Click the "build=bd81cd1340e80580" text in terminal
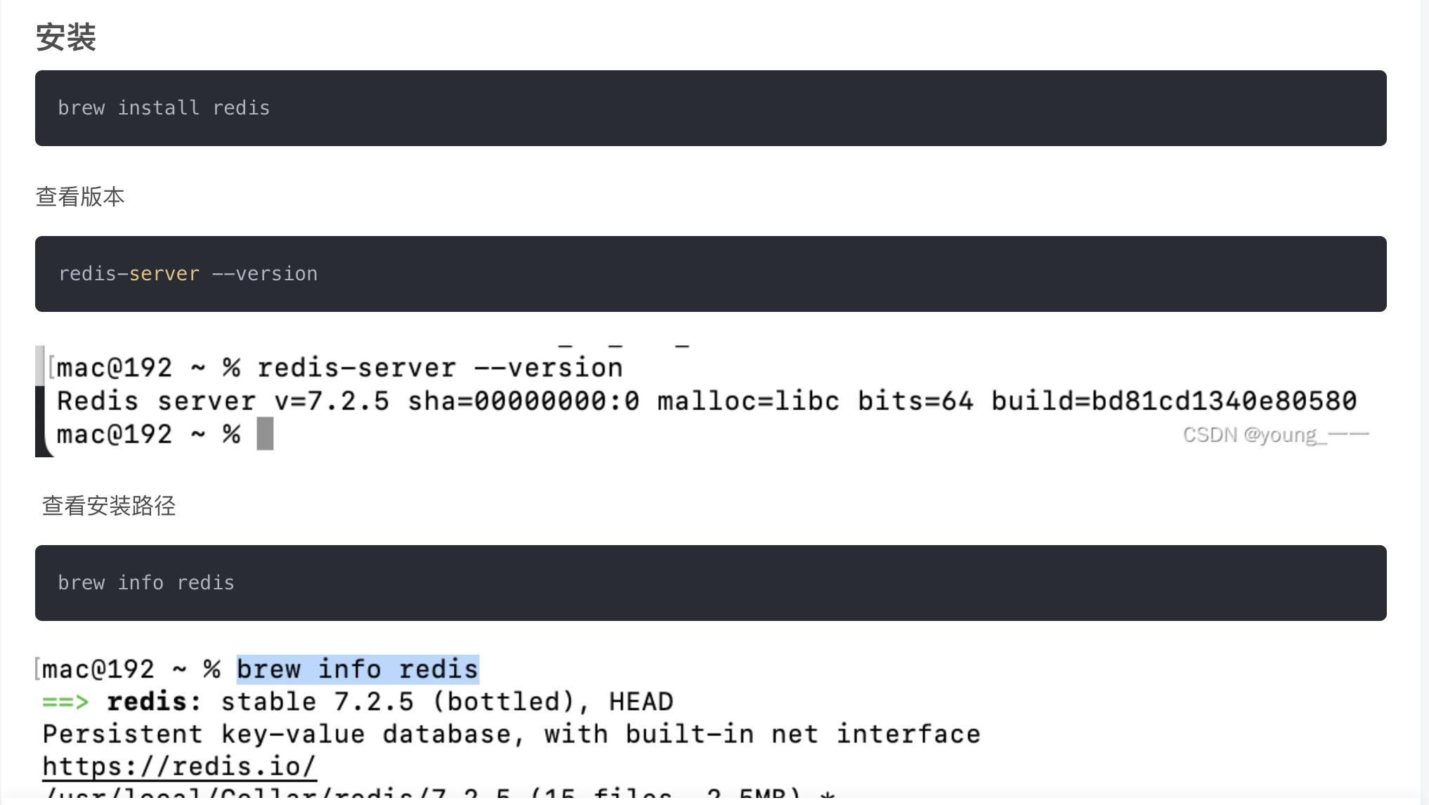Viewport: 1429px width, 805px height. point(1173,401)
